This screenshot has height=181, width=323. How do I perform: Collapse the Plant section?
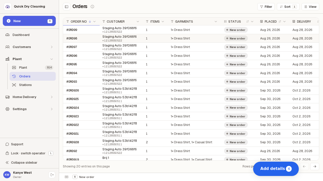29,59
